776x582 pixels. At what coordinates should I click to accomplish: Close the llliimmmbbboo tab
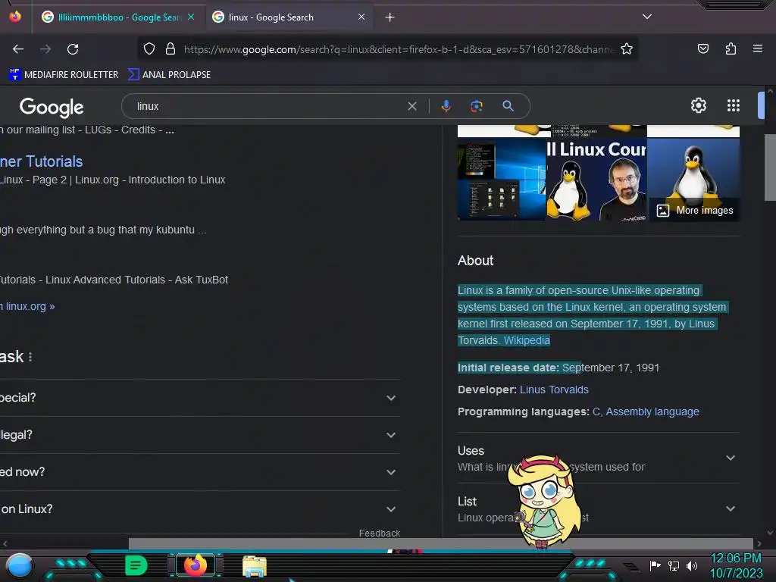click(x=191, y=17)
